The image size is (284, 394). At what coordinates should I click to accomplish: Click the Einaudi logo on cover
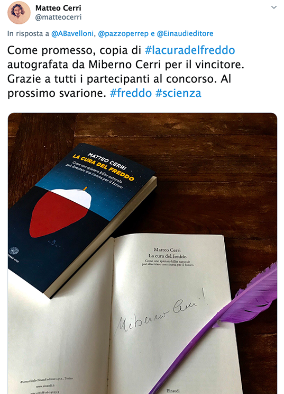[x=13, y=251]
